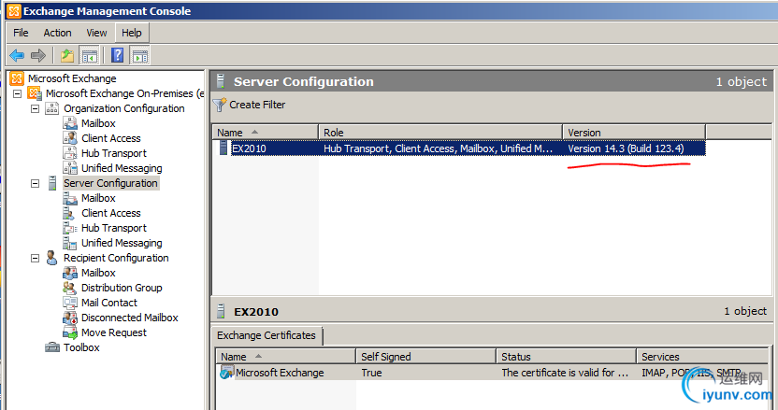The image size is (778, 410).
Task: Click the Toolbox icon in tree
Action: pyautogui.click(x=52, y=347)
